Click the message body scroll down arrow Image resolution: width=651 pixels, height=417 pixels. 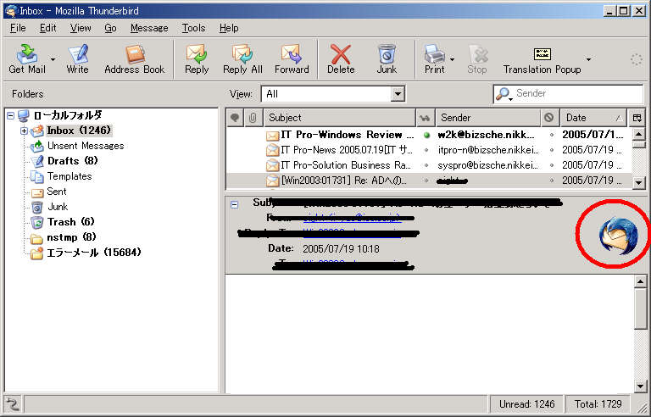point(640,386)
